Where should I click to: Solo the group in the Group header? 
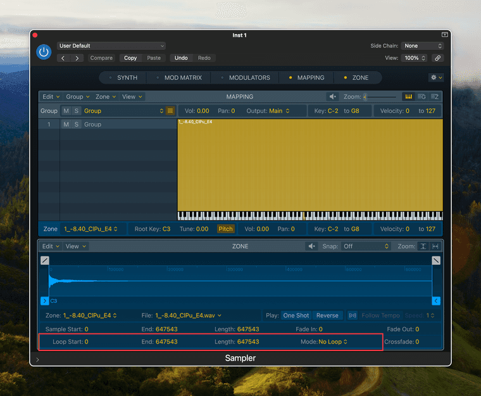point(77,111)
